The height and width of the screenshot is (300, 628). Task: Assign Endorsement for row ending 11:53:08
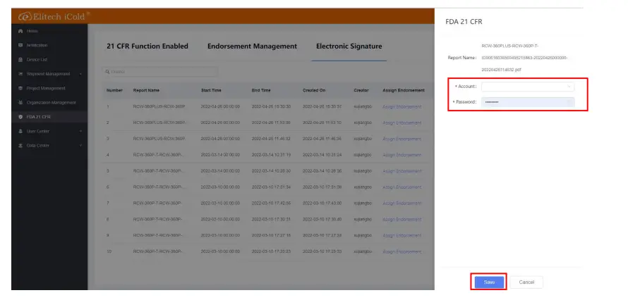(401, 123)
